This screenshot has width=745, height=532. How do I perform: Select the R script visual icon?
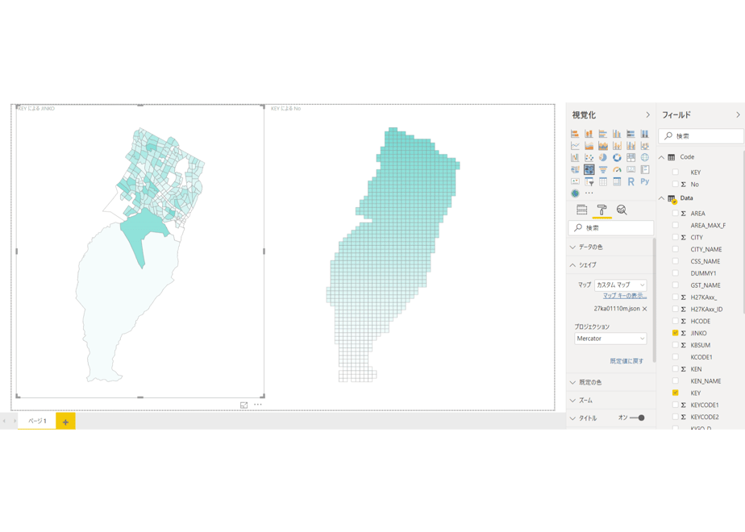pos(631,181)
